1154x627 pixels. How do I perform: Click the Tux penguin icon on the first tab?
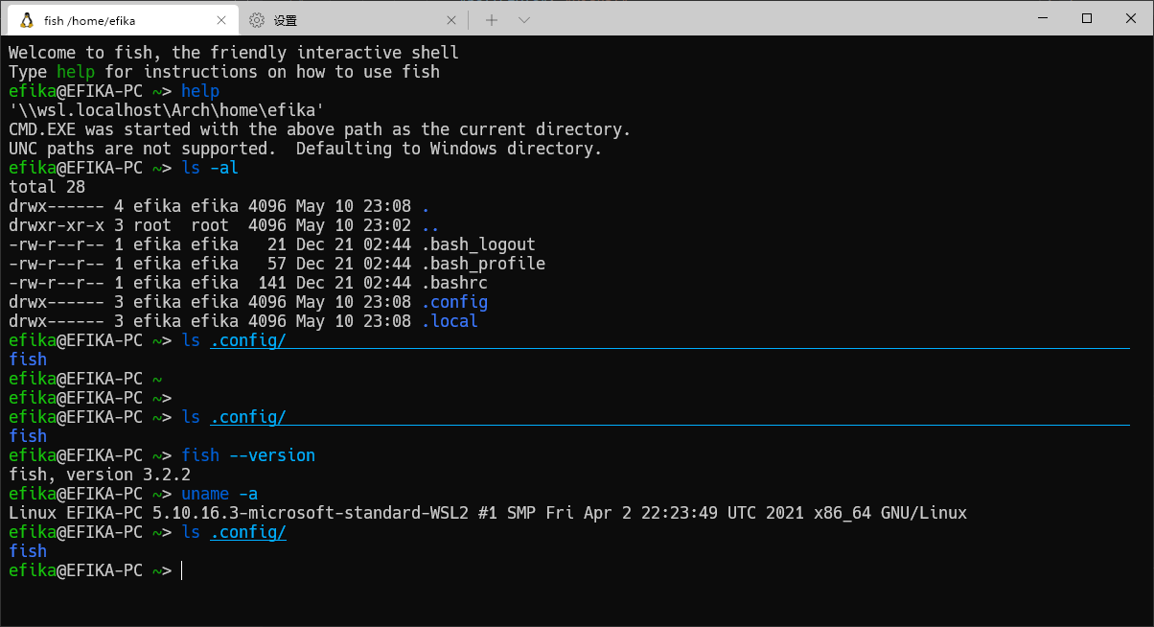[27, 20]
